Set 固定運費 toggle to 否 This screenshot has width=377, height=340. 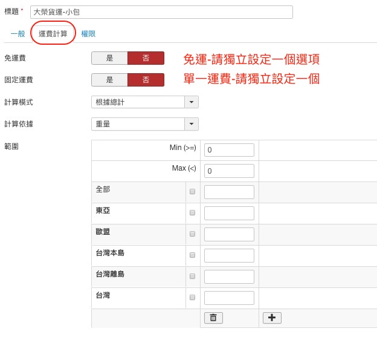click(146, 80)
